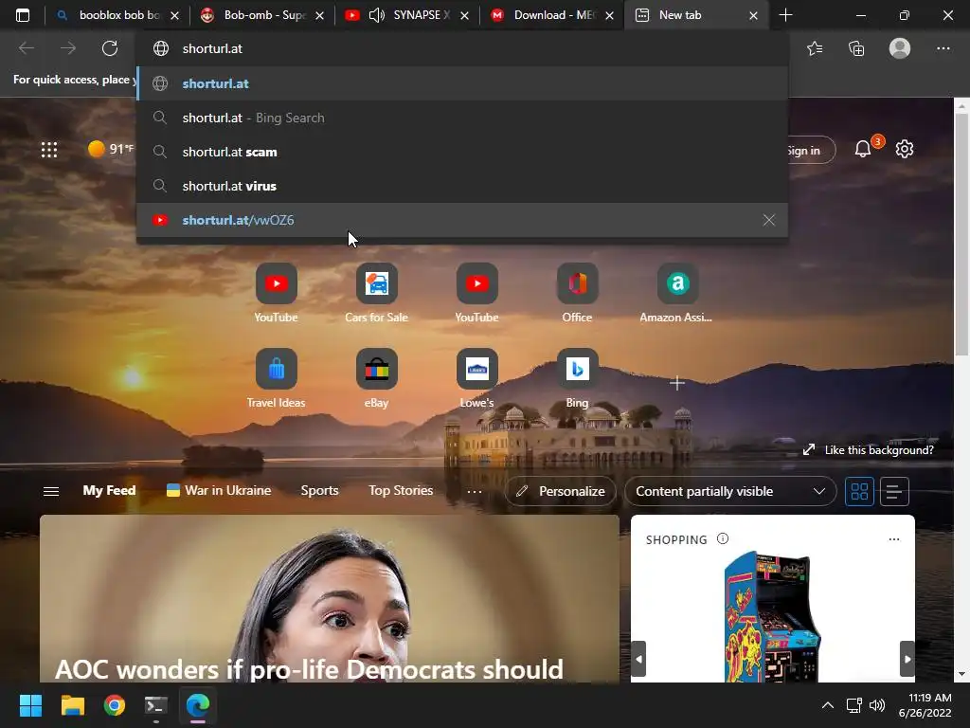Open volume control in system tray
Viewport: 970px width, 728px height.
point(876,705)
